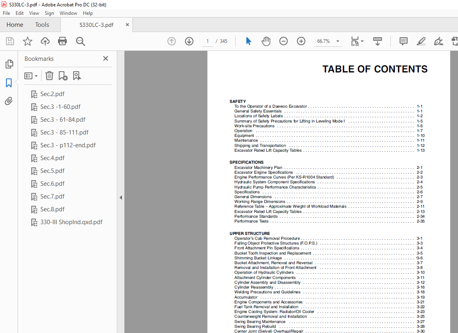Open the Sec.3 -1-60.pdf bookmark
Image resolution: width=458 pixels, height=333 pixels.
coord(60,107)
